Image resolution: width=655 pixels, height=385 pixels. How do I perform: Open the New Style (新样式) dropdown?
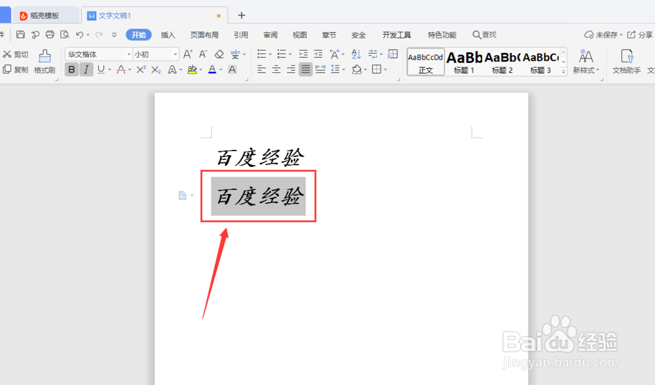coord(586,62)
